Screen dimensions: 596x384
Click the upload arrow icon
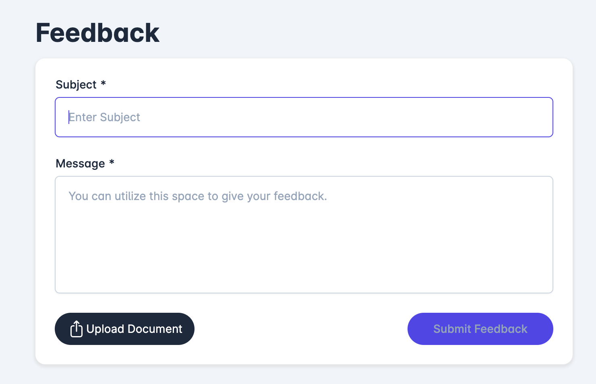click(x=77, y=329)
